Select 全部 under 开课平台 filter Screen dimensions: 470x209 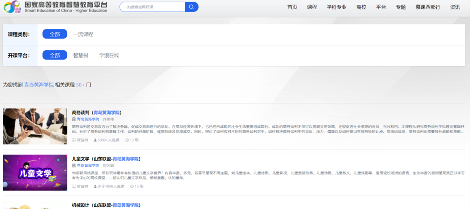click(55, 55)
